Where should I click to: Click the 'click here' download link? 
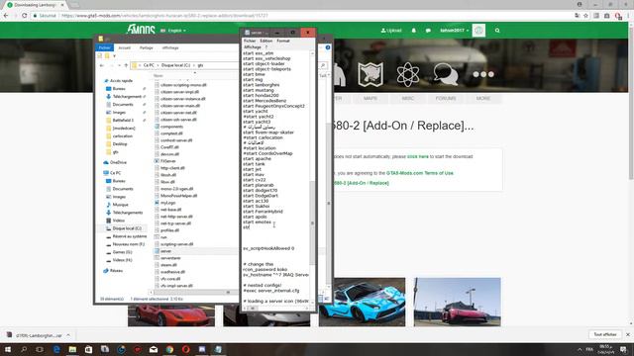[418, 156]
